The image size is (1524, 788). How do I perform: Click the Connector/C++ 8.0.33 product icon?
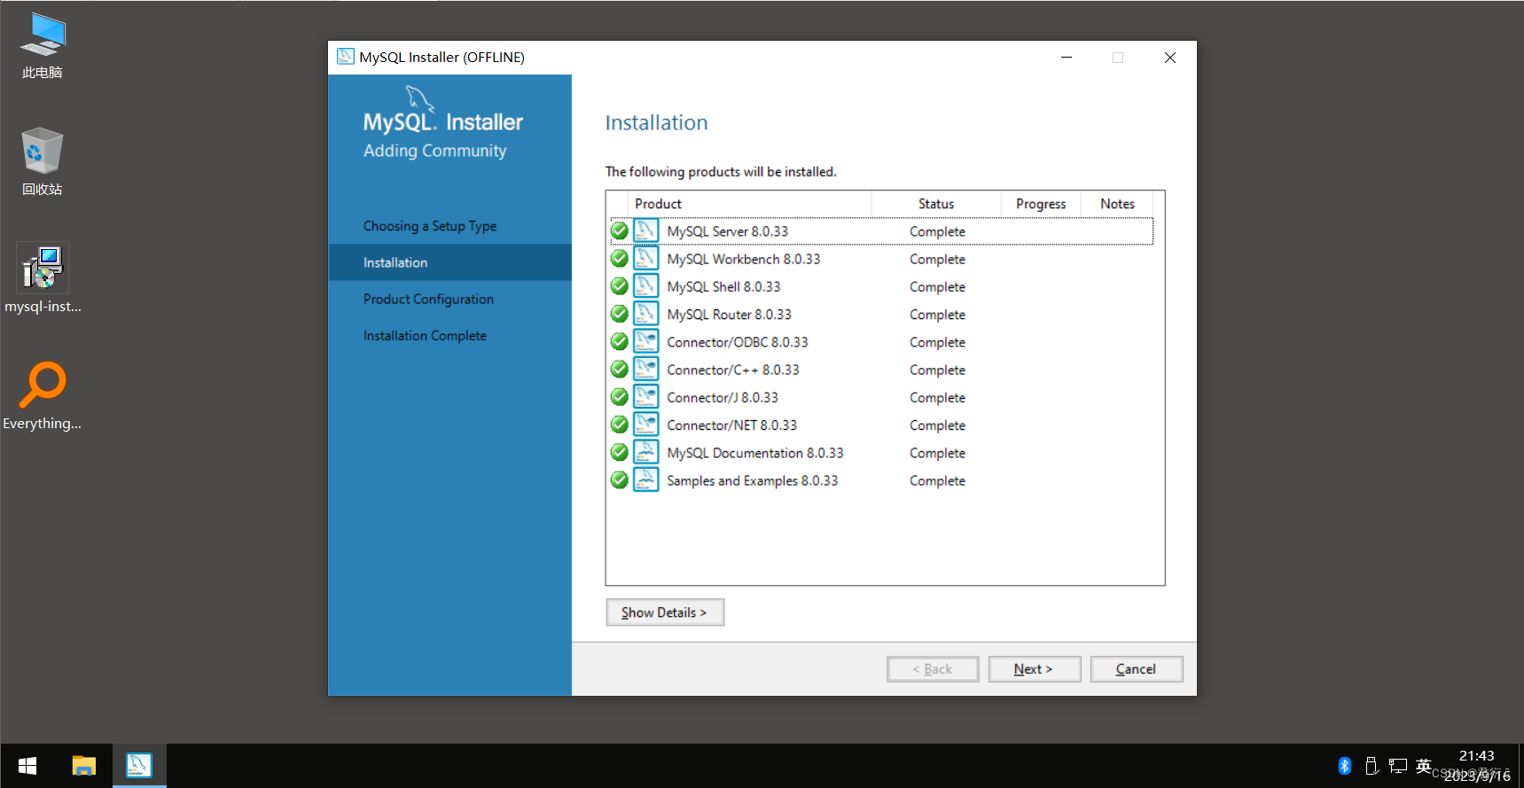click(645, 369)
